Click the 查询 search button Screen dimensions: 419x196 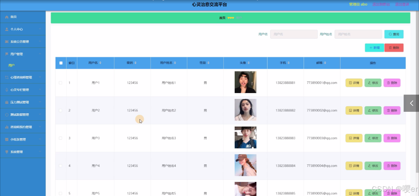click(394, 34)
